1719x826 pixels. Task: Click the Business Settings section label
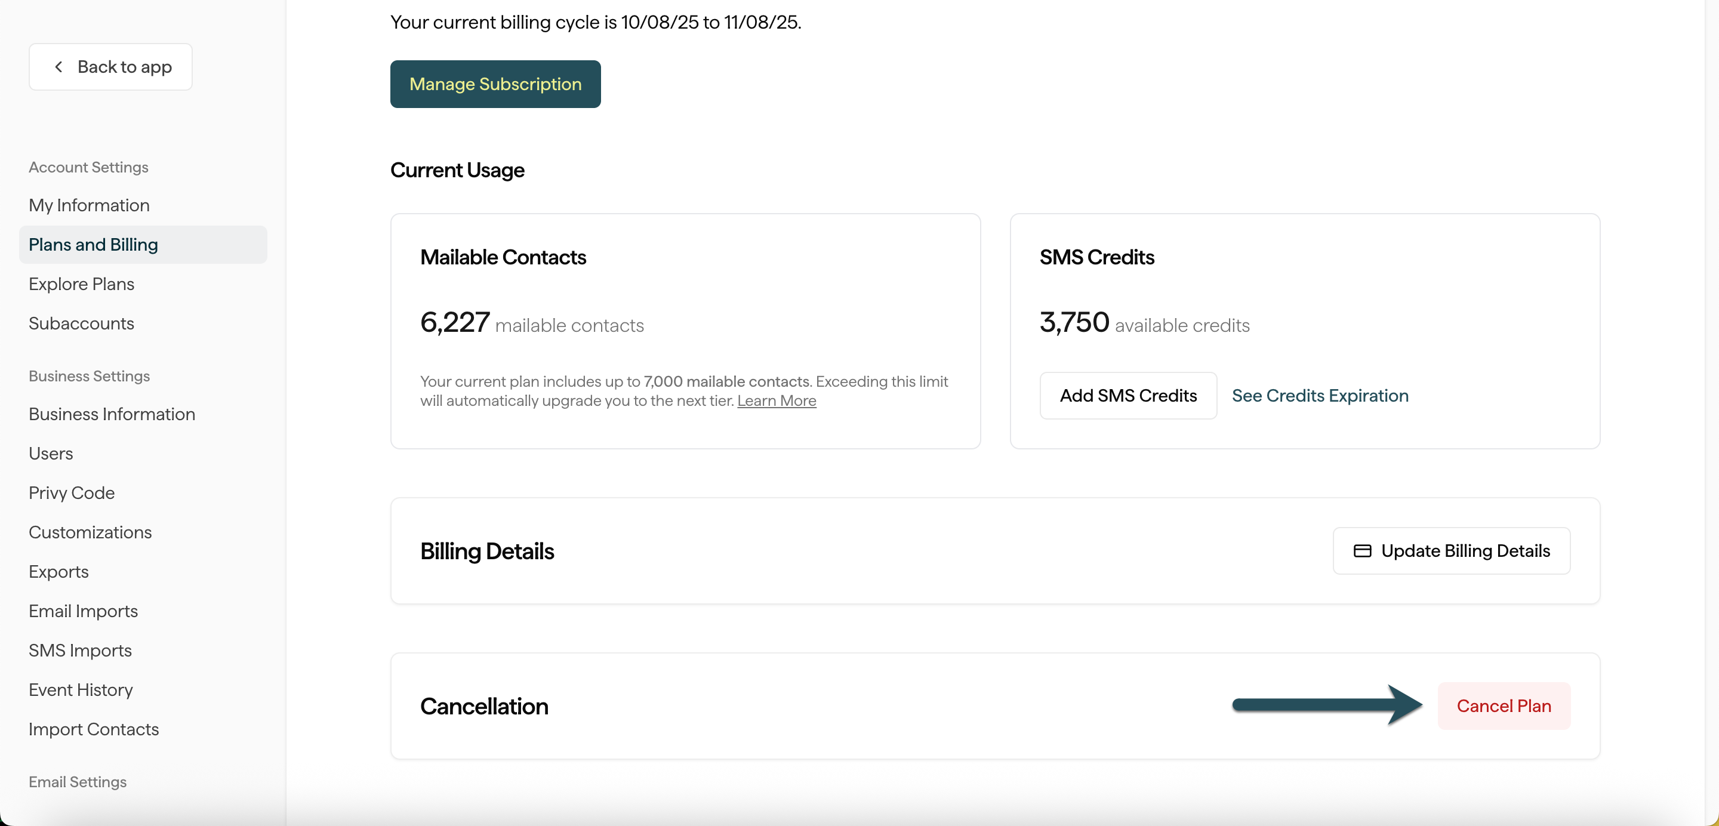click(x=89, y=377)
